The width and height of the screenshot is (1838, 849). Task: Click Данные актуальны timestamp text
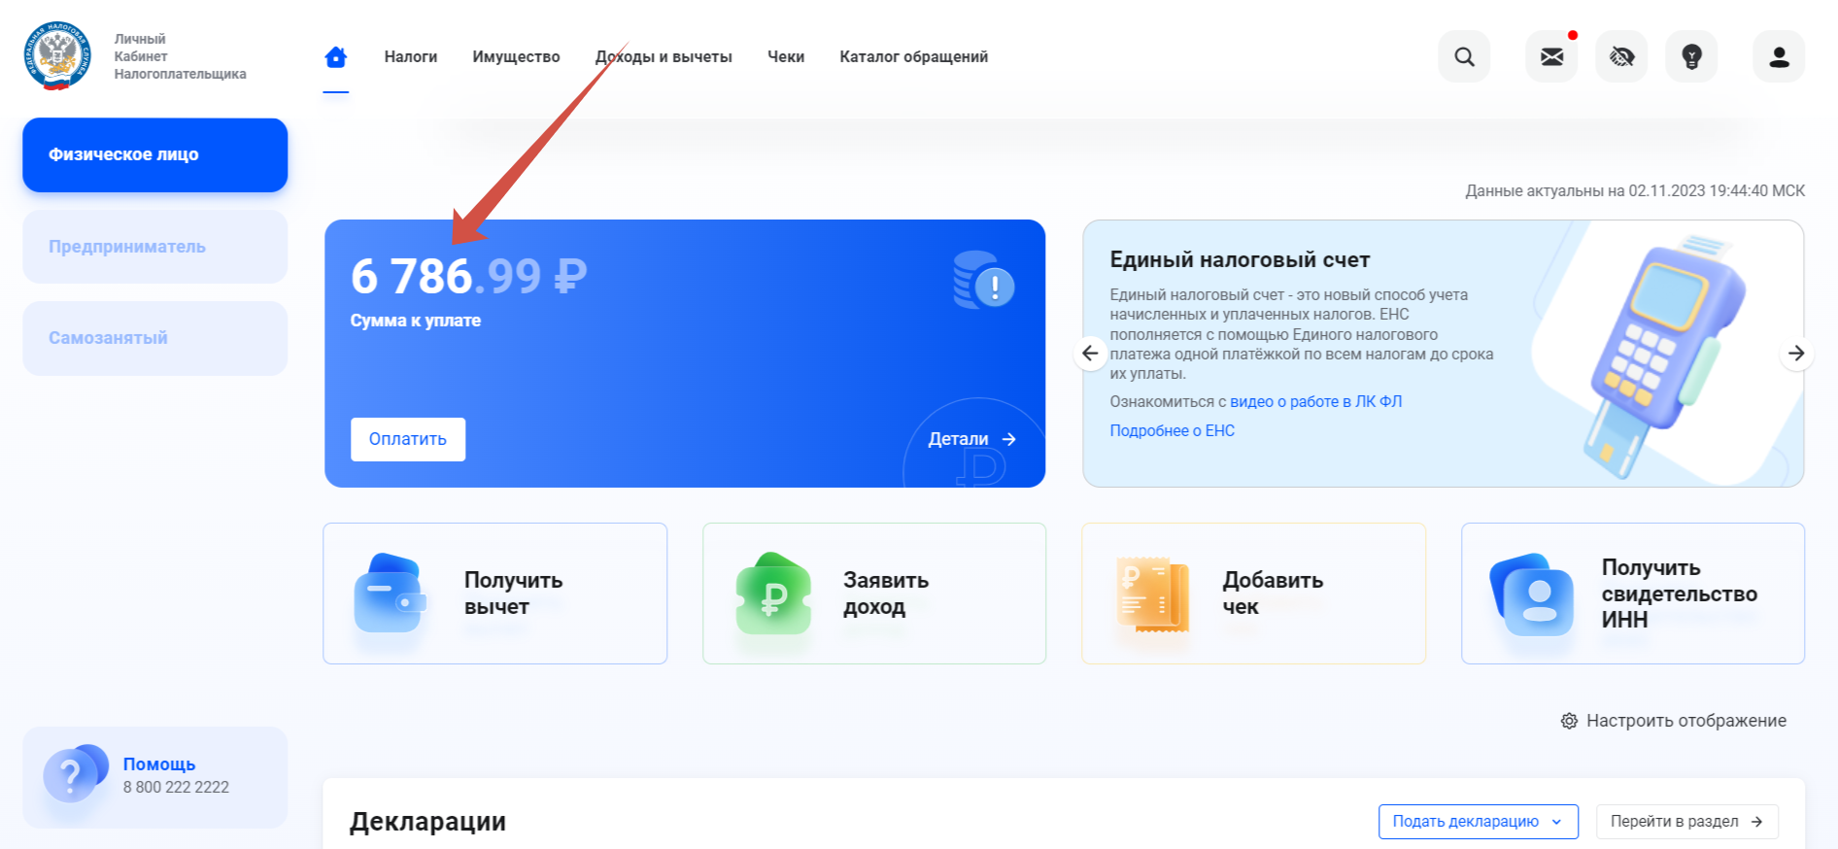tap(1635, 190)
